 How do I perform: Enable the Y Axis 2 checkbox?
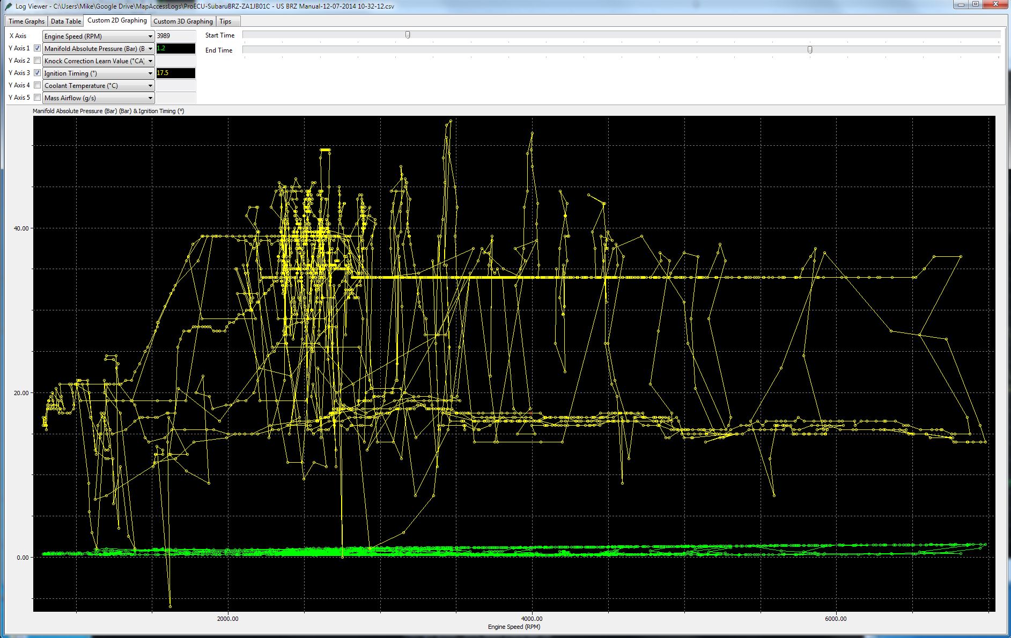(x=38, y=61)
